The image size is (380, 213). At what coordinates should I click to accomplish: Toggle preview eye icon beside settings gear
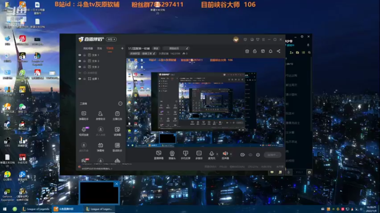pos(250,155)
